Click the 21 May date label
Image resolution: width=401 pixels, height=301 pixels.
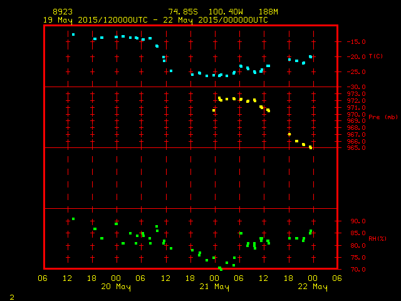[x=214, y=287]
